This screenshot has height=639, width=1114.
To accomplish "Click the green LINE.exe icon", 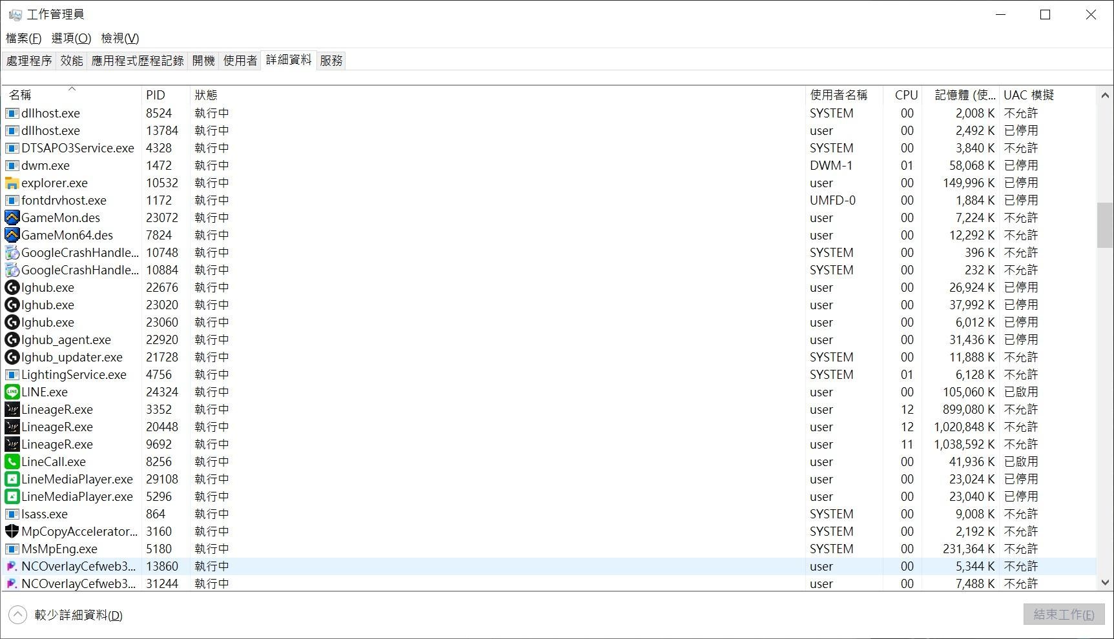I will (x=12, y=392).
